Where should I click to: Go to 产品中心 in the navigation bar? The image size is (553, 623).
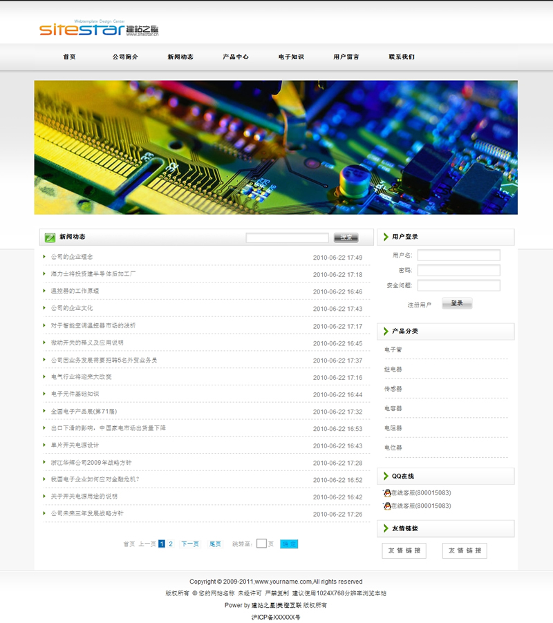(x=236, y=57)
